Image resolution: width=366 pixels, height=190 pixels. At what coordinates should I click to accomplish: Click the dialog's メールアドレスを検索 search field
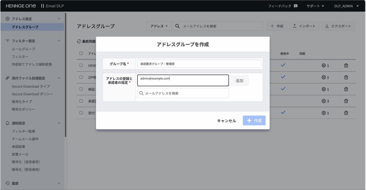tap(183, 93)
